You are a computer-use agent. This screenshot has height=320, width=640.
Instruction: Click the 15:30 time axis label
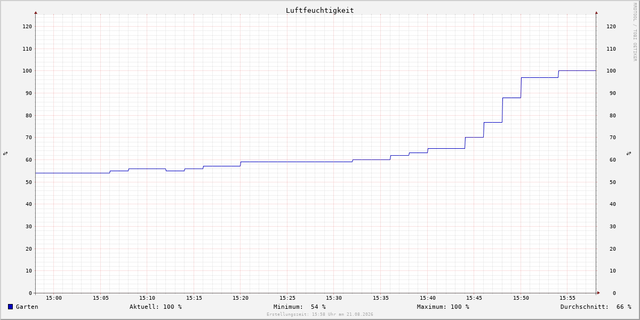tap(334, 298)
